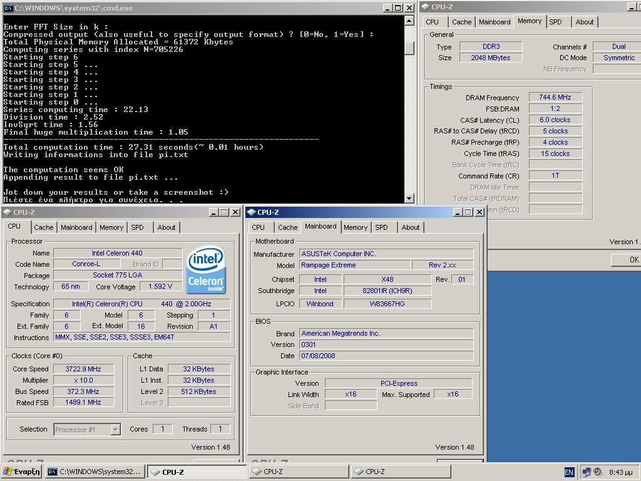This screenshot has height=481, width=641.
Task: Click Southbridge value 82801IR (ICH9R)
Action: point(387,291)
